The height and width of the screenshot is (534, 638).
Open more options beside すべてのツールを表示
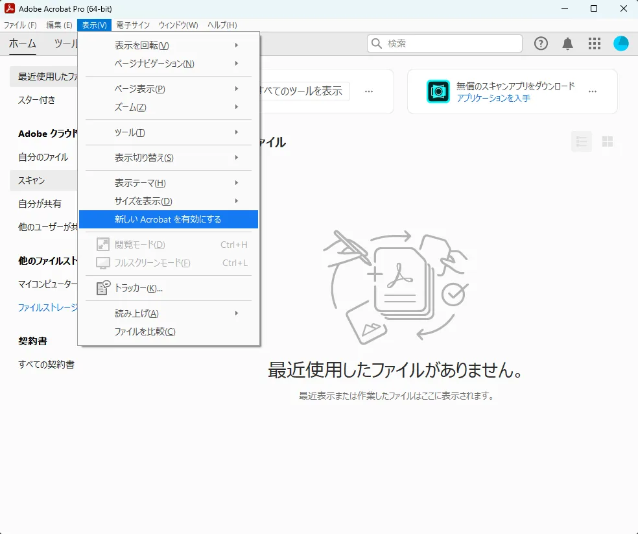coord(369,91)
